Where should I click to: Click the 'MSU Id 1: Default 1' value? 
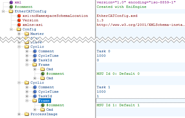(118, 105)
